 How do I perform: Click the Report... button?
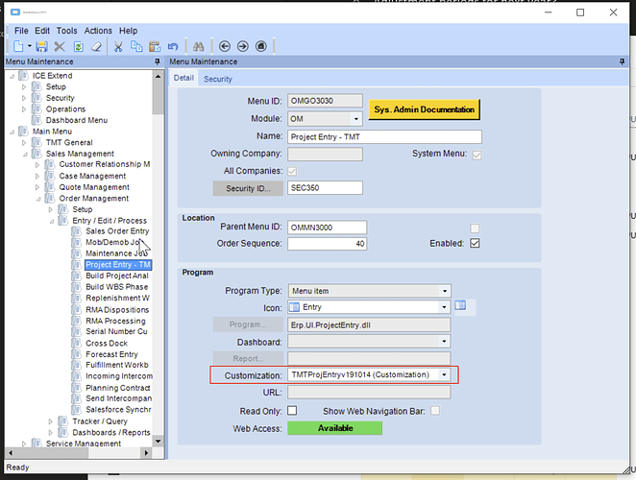[x=248, y=358]
